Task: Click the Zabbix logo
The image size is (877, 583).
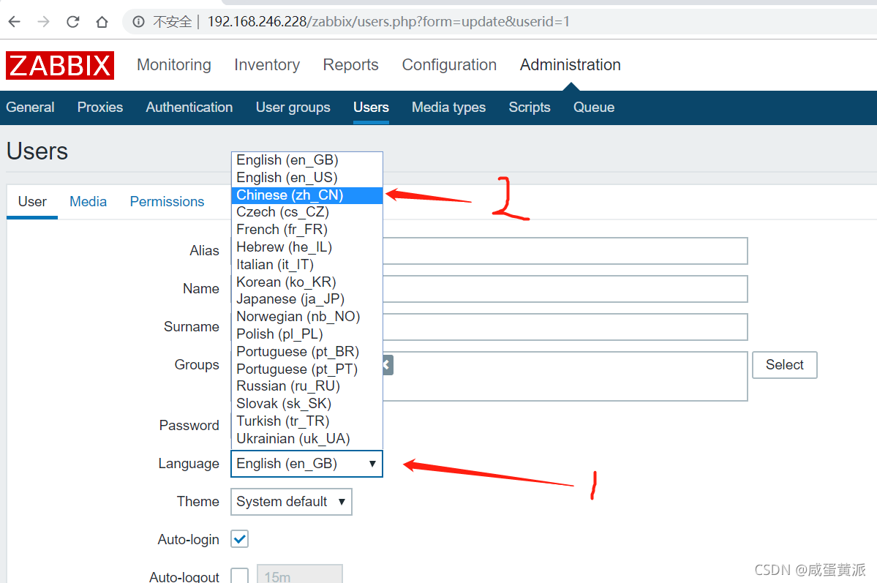Action: click(x=60, y=65)
